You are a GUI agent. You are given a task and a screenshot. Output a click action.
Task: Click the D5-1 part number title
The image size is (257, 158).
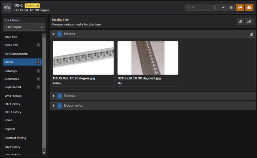coord(18,5)
